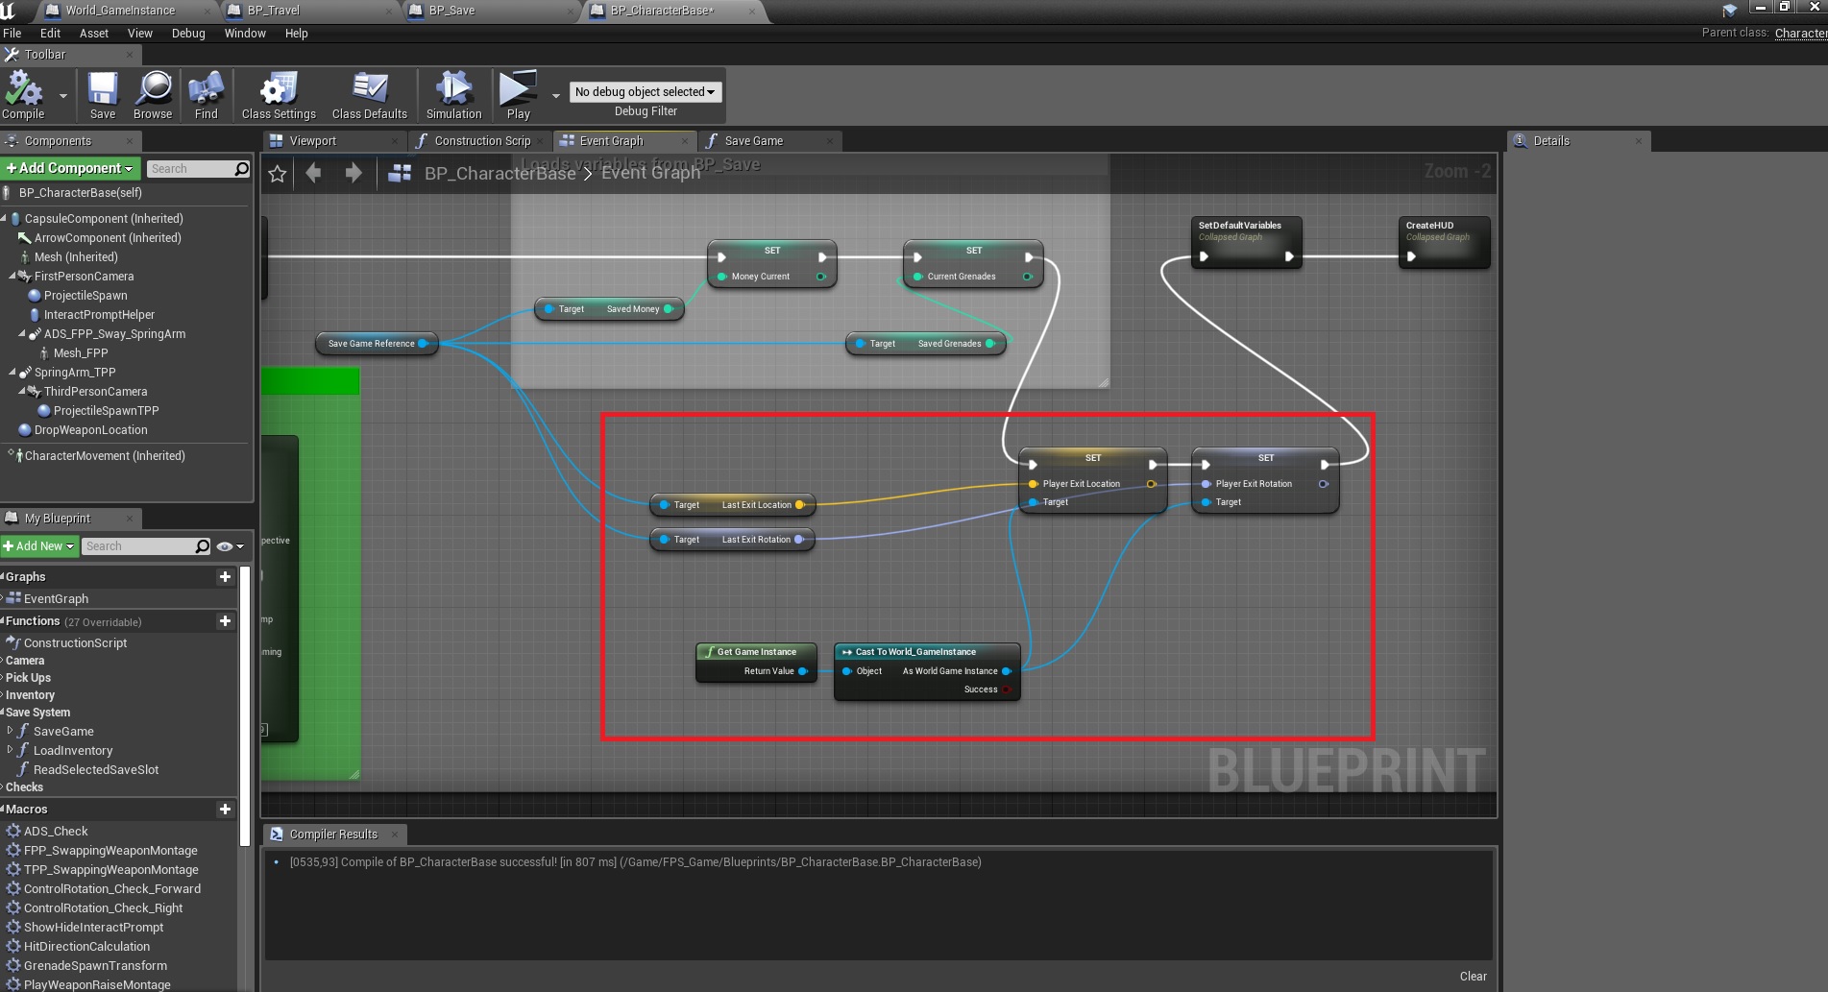Open Class Defaults
The height and width of the screenshot is (992, 1828).
(x=370, y=94)
